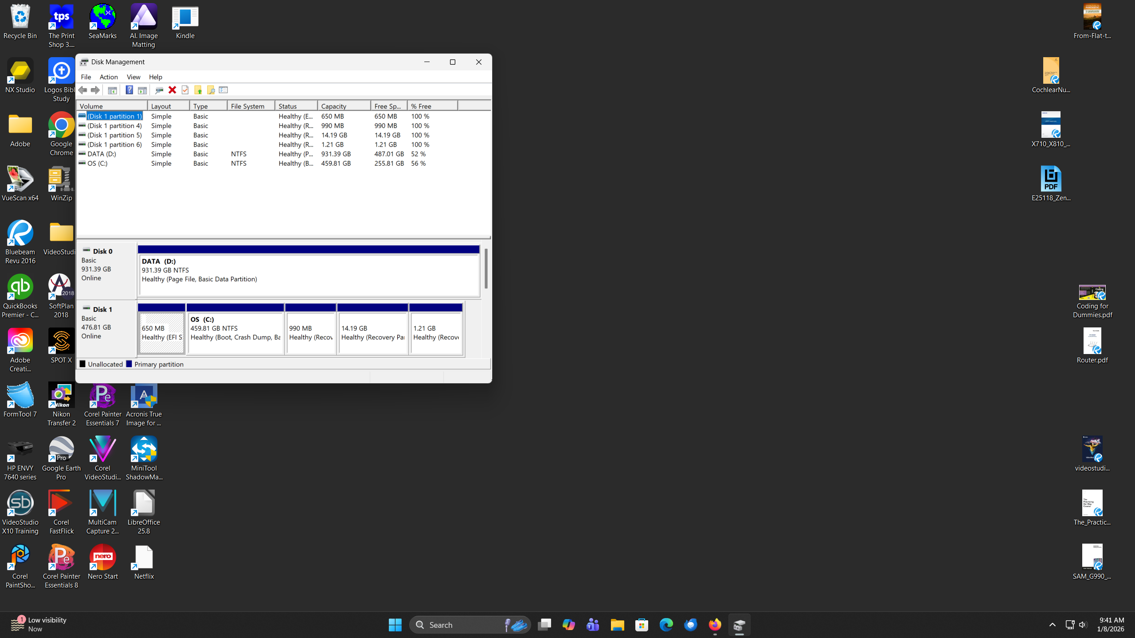
Task: Click the taskbar Search box
Action: [x=470, y=625]
